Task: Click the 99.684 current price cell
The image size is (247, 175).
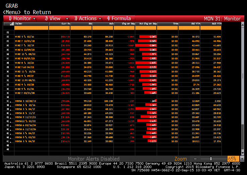Action: click(65, 101)
